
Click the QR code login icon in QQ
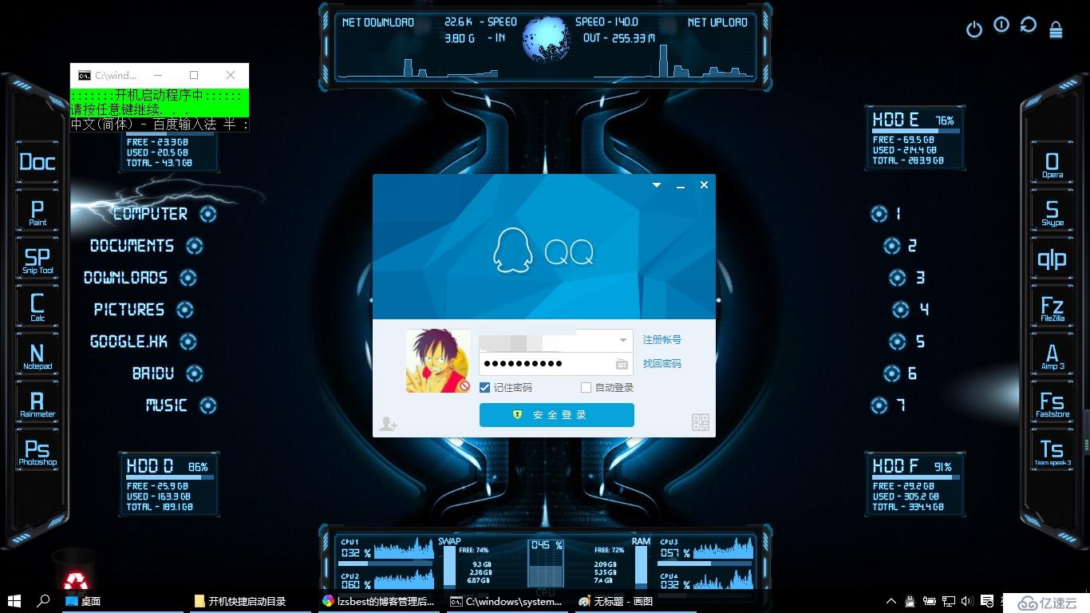click(x=701, y=422)
